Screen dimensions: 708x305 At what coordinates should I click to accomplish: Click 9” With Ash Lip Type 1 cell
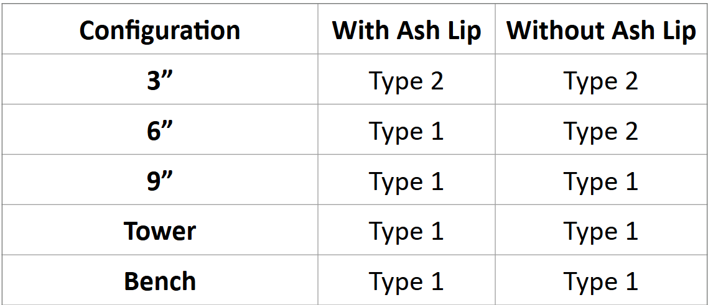click(406, 181)
